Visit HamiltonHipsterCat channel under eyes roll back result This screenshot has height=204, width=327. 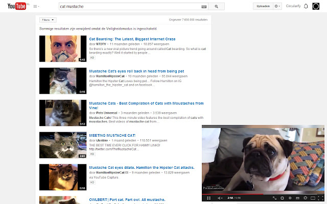click(x=110, y=76)
